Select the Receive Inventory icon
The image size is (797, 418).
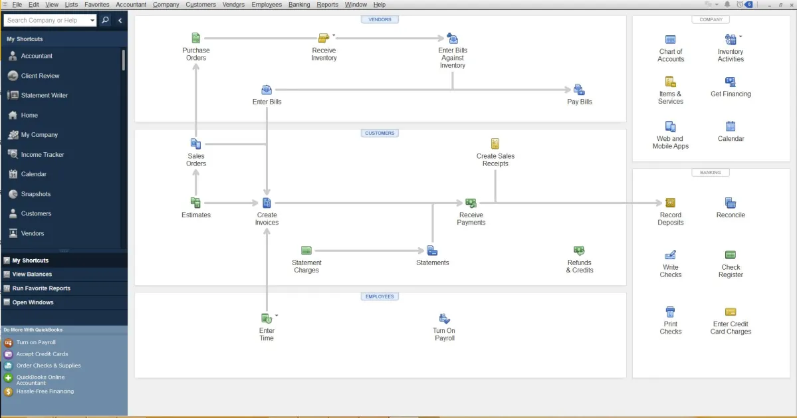click(x=324, y=38)
